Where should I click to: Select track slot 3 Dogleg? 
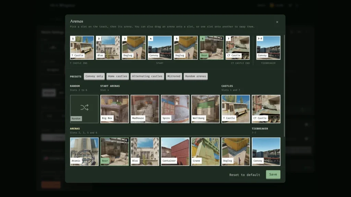pyautogui.click(x=134, y=48)
